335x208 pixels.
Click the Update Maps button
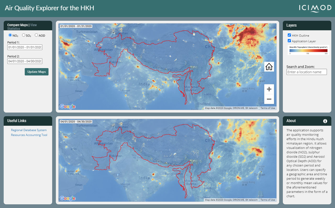click(37, 72)
